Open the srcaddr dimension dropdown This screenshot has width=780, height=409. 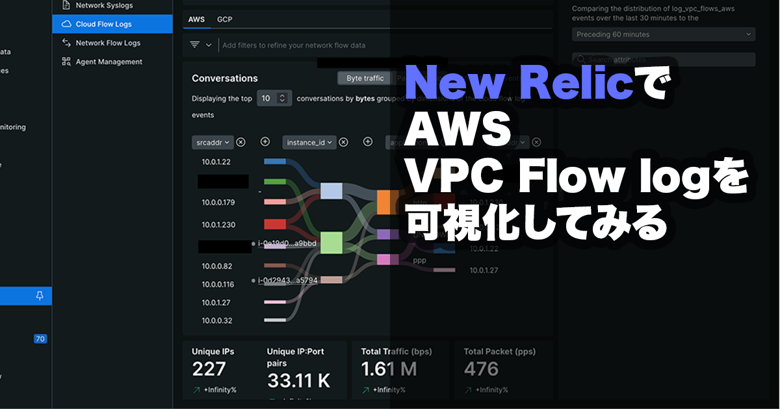pyautogui.click(x=212, y=142)
